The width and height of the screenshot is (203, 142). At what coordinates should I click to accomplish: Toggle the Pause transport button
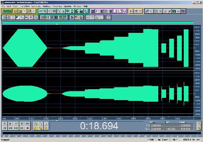[x=16, y=124]
